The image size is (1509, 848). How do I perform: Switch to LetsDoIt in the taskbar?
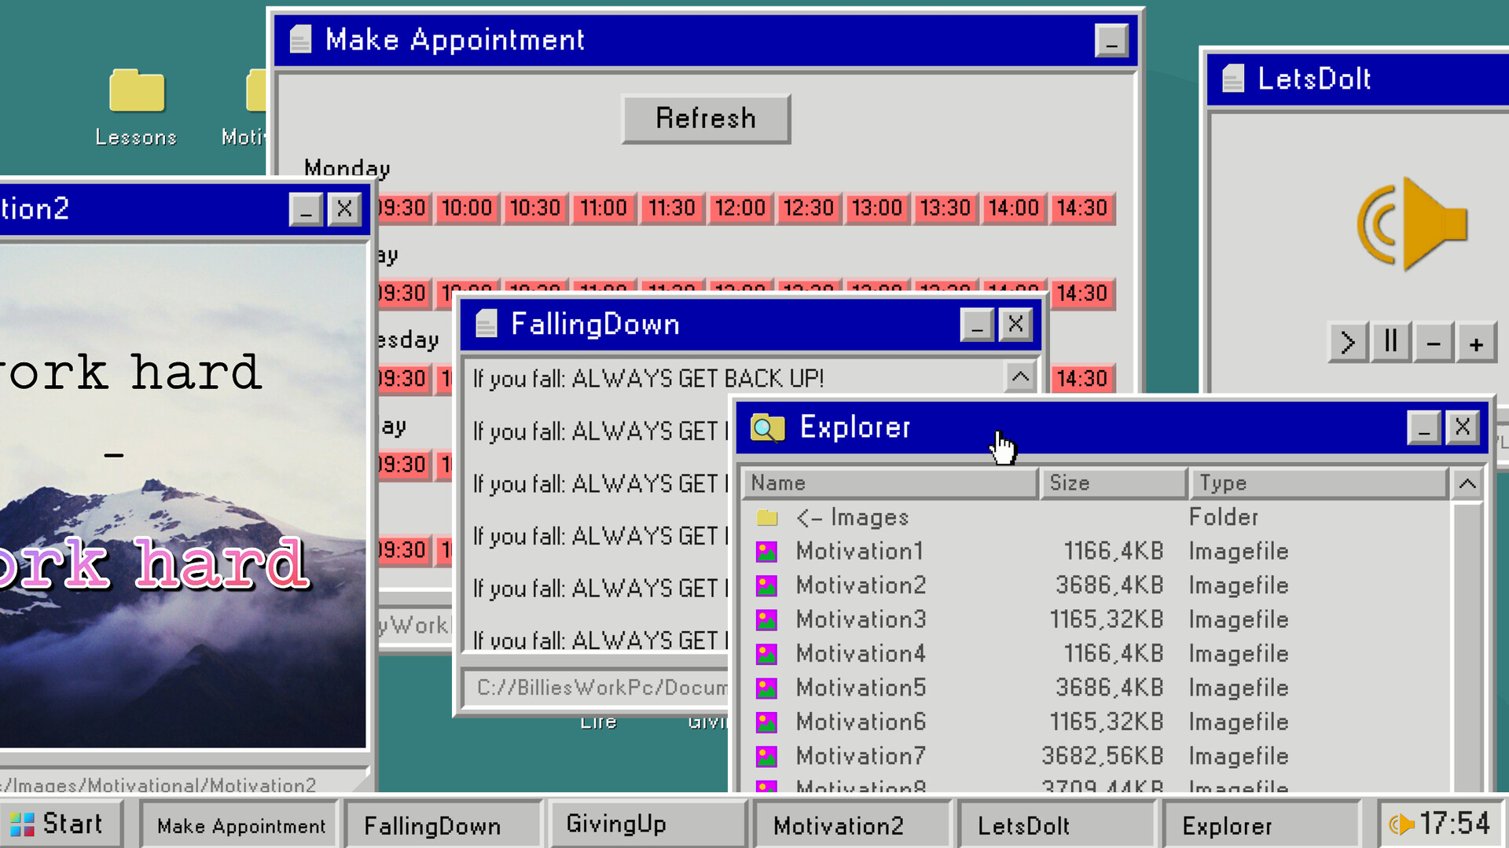tap(1056, 825)
